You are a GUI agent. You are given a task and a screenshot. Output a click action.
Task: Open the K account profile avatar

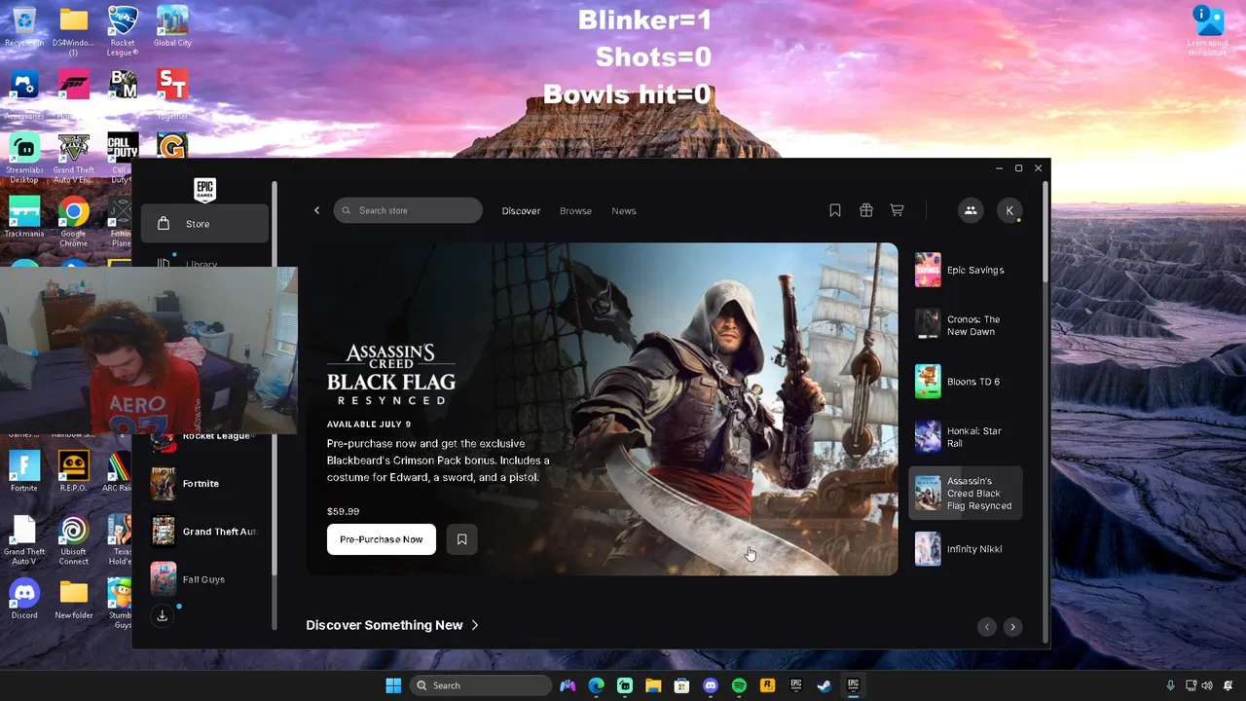pos(1009,210)
